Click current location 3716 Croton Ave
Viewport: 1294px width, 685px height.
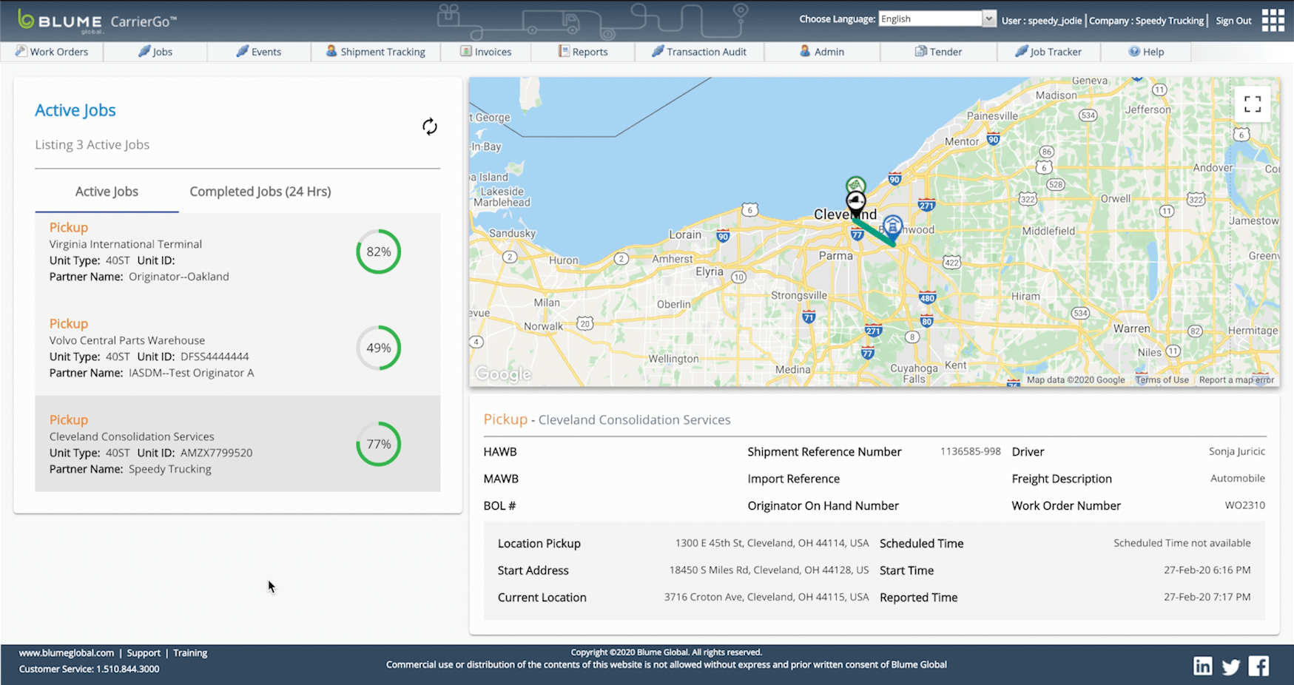point(766,597)
